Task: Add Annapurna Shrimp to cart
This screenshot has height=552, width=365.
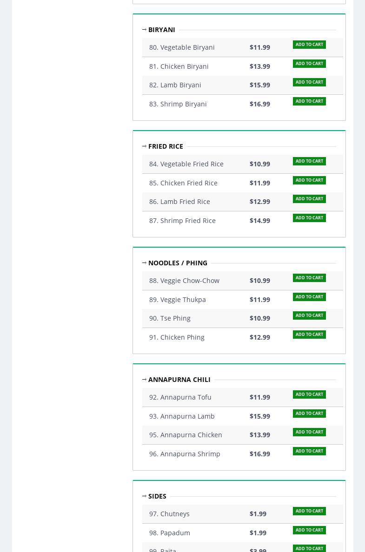Action: click(309, 451)
